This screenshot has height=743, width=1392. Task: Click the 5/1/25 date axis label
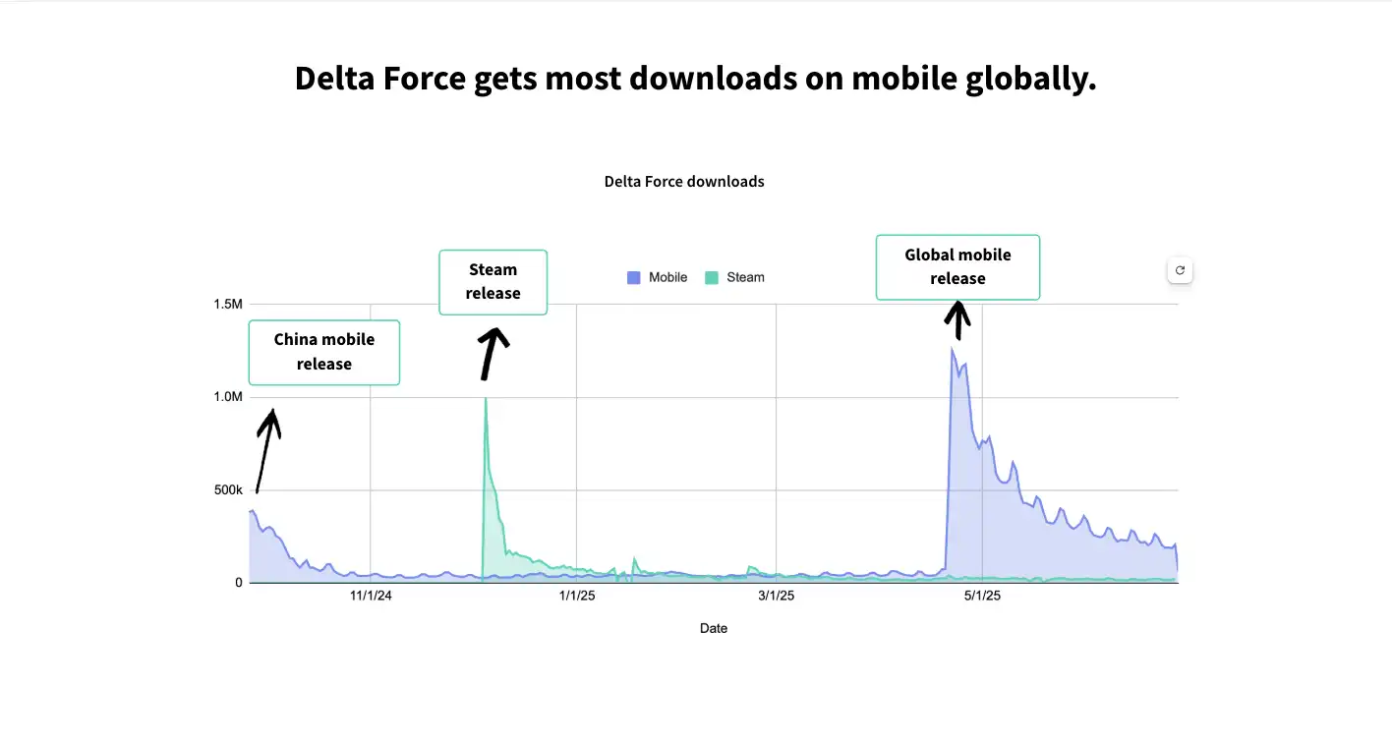(982, 597)
